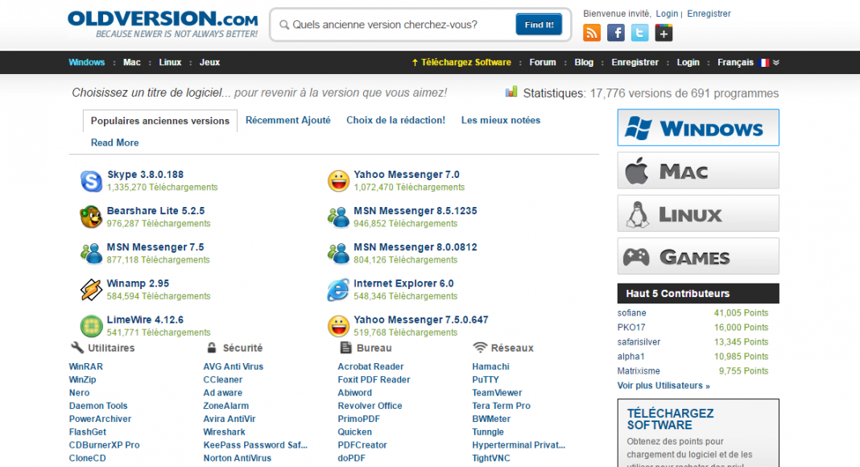This screenshot has width=860, height=467.
Task: View contributor PKO17's profile
Action: click(x=631, y=327)
